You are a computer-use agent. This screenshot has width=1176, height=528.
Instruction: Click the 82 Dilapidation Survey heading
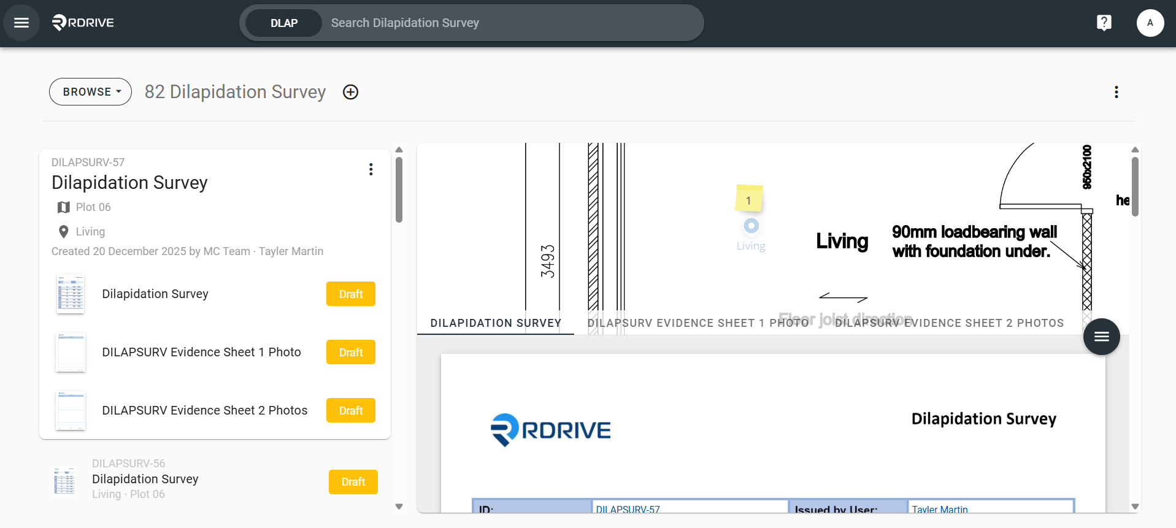point(235,92)
